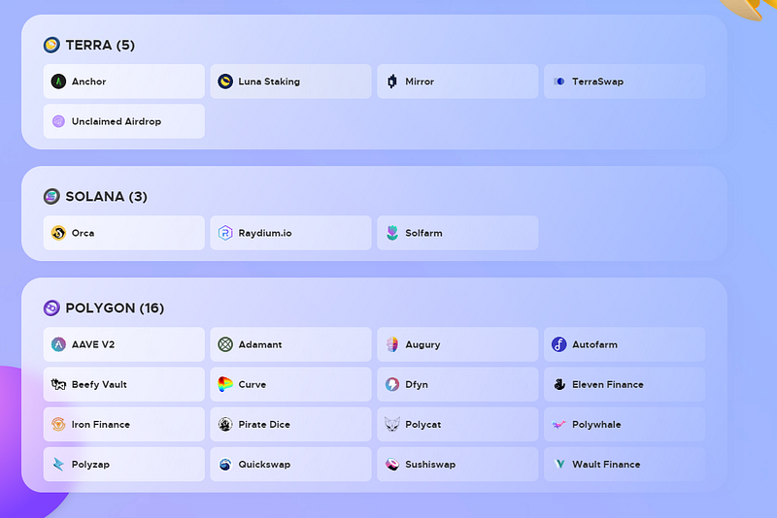Click the Solana chain logo

click(51, 196)
